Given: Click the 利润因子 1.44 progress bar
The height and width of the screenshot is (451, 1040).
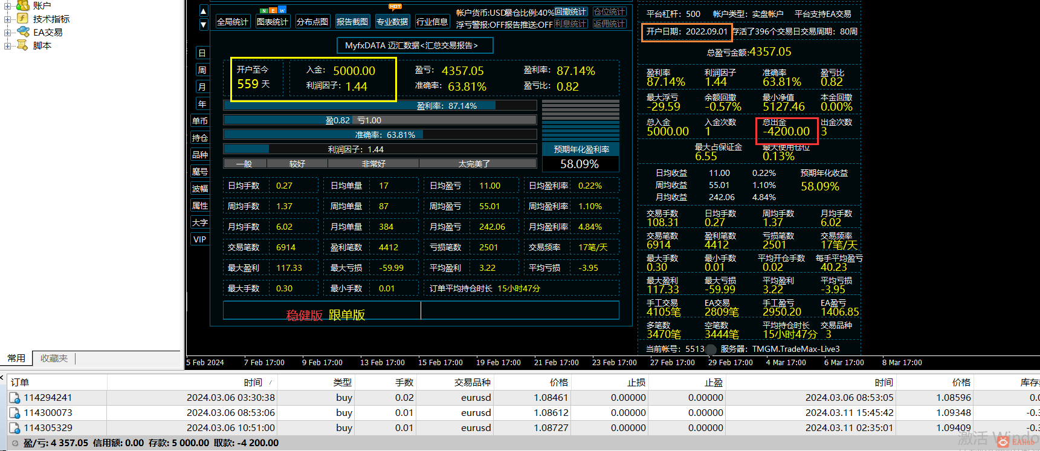Looking at the screenshot, I should 380,149.
